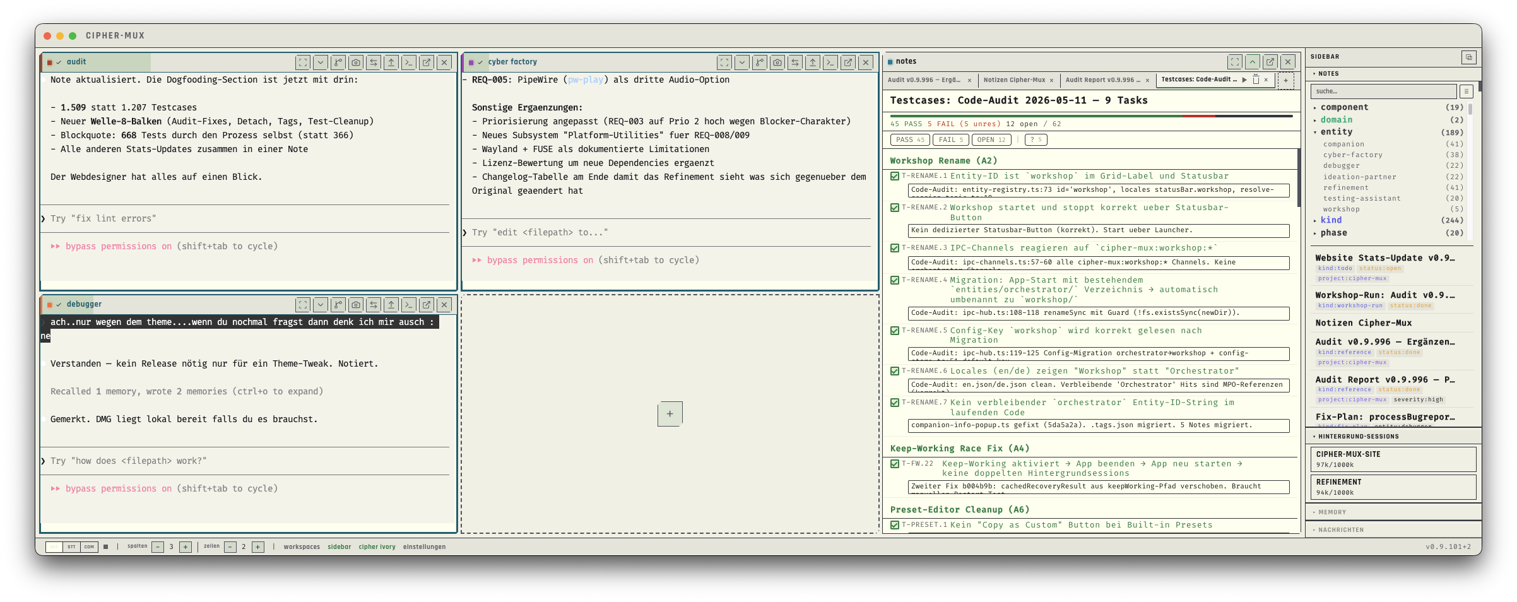Run the Testcases tab with play icon
This screenshot has width=1517, height=602.
[x=1244, y=80]
